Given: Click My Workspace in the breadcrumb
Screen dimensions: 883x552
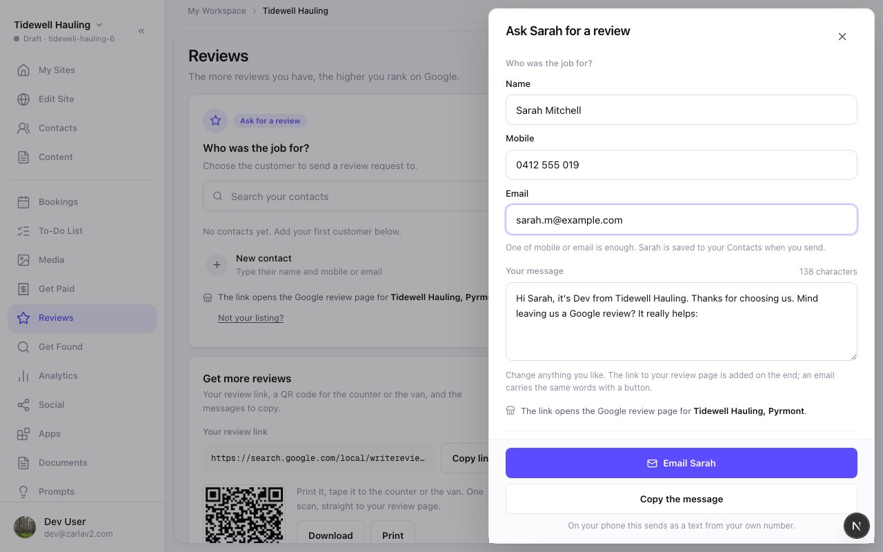Looking at the screenshot, I should 217,11.
